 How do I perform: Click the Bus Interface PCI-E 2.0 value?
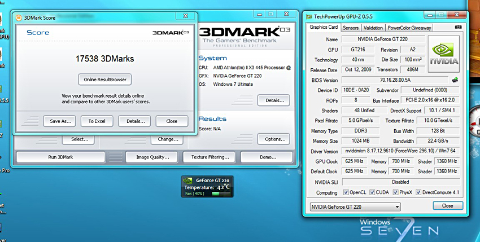pyautogui.click(x=430, y=100)
